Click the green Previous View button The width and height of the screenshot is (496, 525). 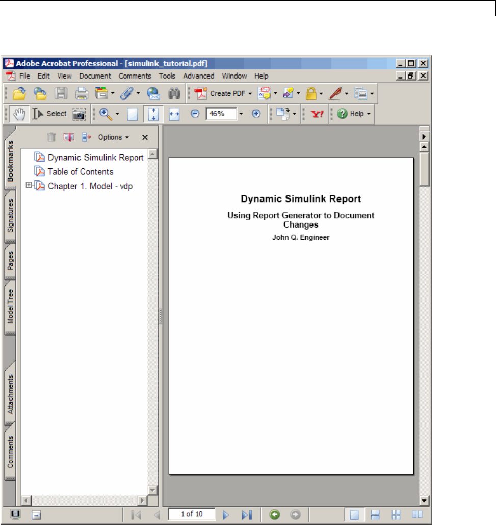[x=275, y=515]
